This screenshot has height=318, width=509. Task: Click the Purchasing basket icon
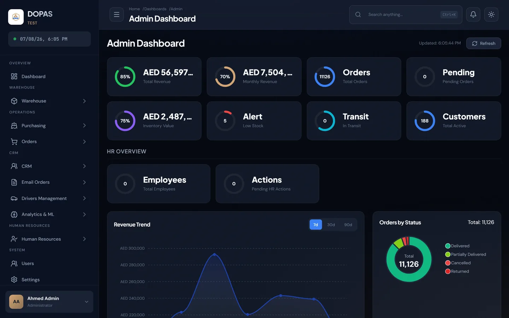tap(14, 125)
